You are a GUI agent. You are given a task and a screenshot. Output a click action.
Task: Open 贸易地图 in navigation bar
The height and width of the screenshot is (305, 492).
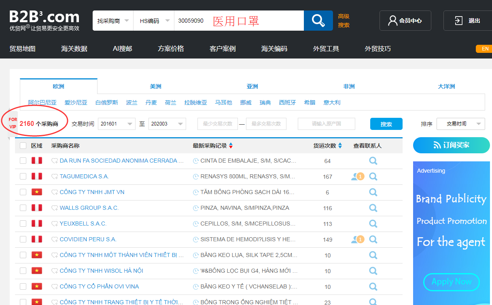[23, 49]
